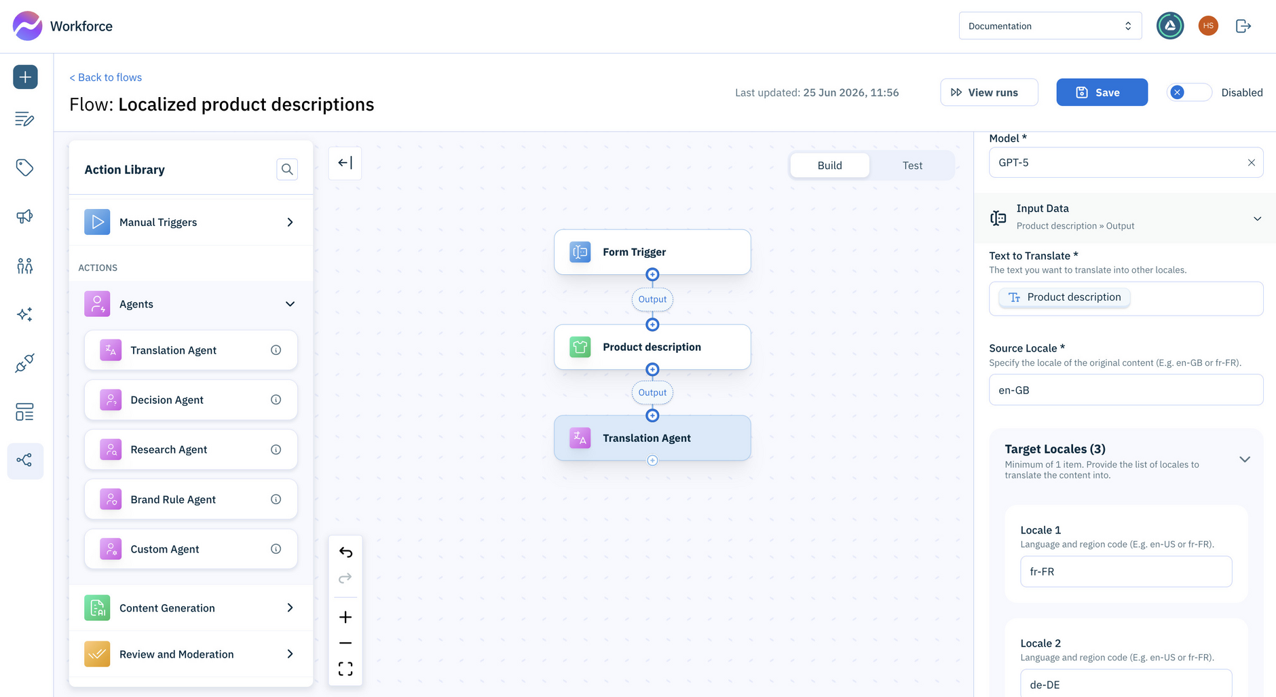This screenshot has width=1276, height=697.
Task: Click the plus create button in sidebar
Action: pyautogui.click(x=25, y=77)
